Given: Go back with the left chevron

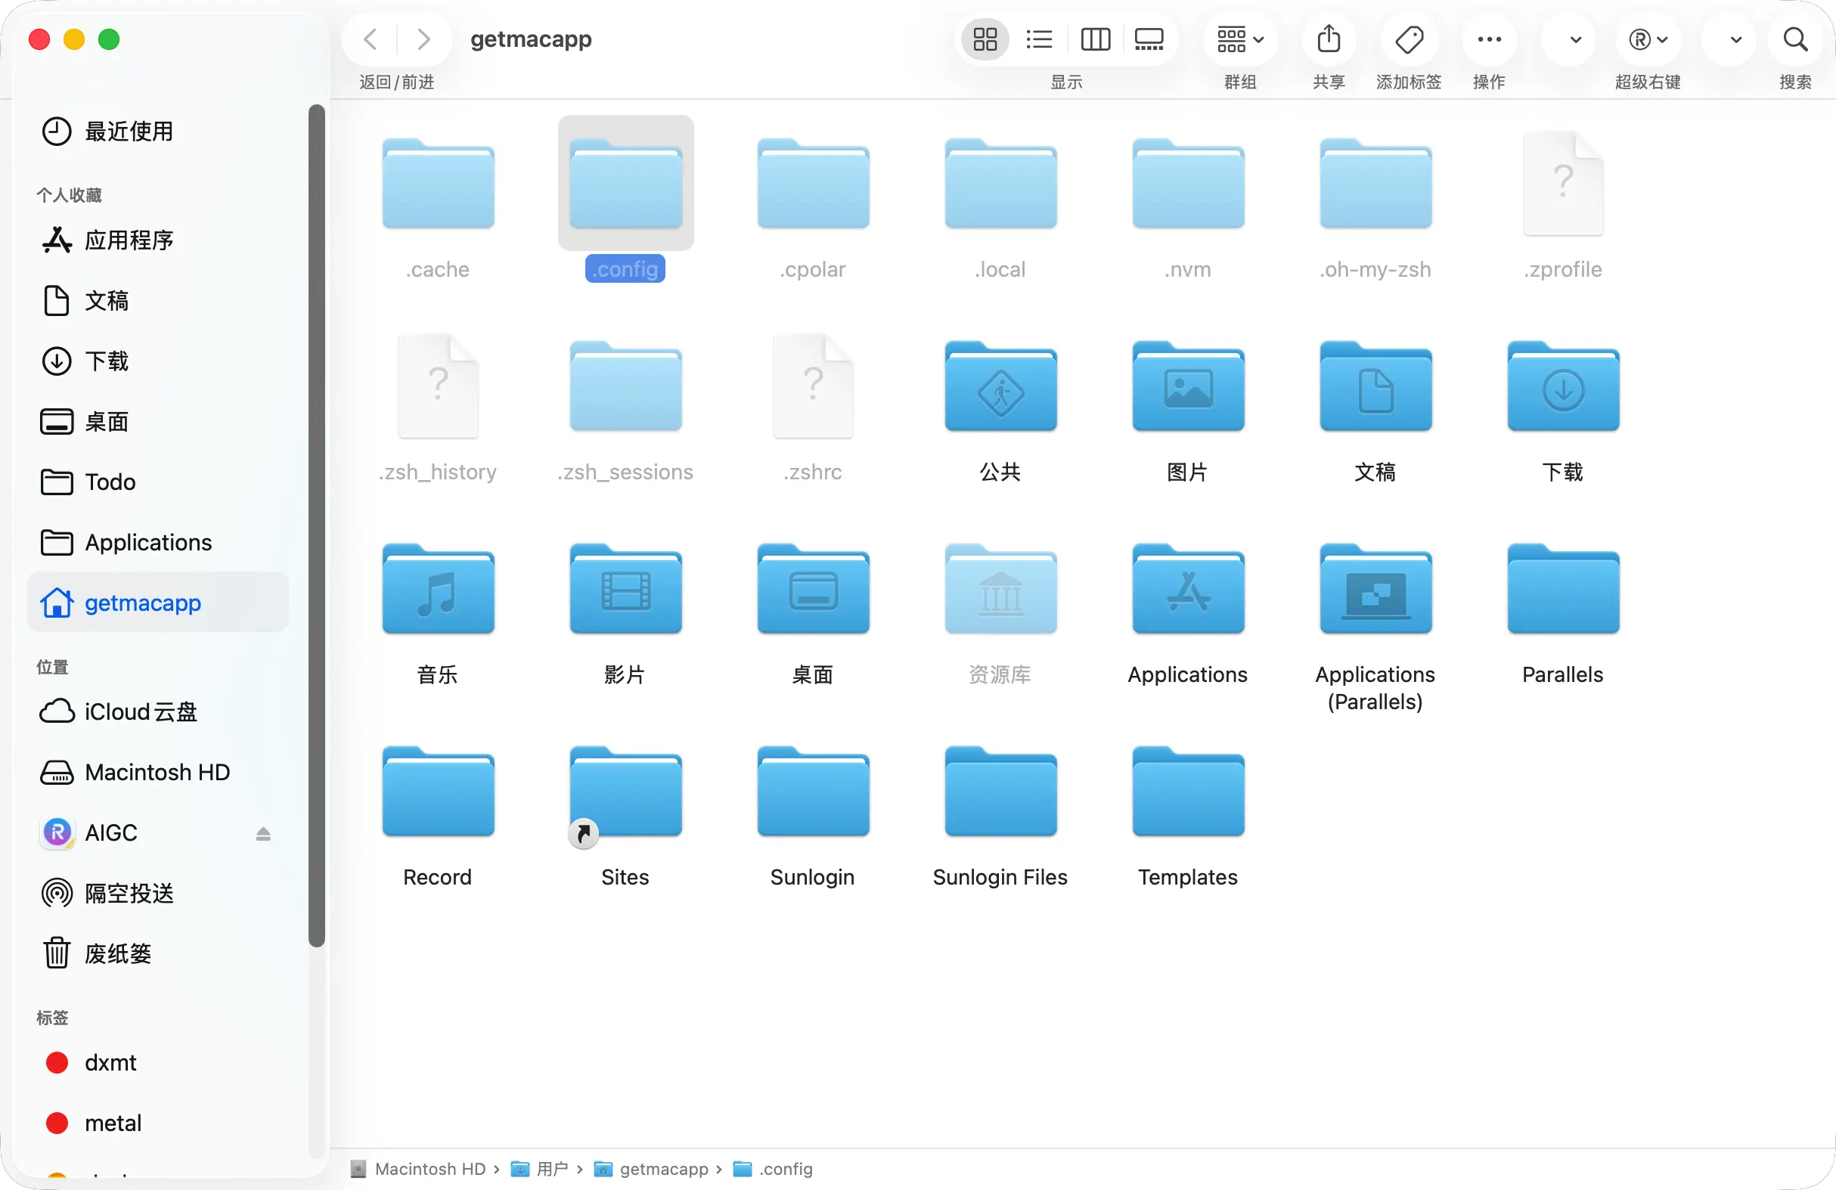Looking at the screenshot, I should [371, 39].
